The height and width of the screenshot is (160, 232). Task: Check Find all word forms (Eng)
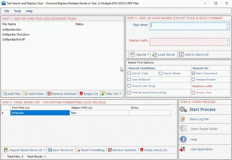click(129, 93)
